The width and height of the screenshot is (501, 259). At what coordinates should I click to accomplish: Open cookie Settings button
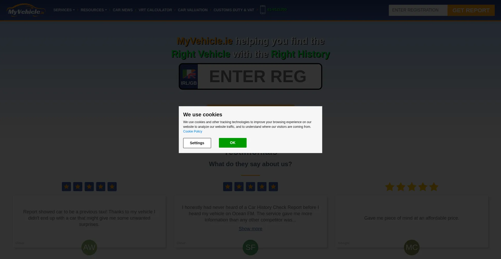tap(197, 143)
